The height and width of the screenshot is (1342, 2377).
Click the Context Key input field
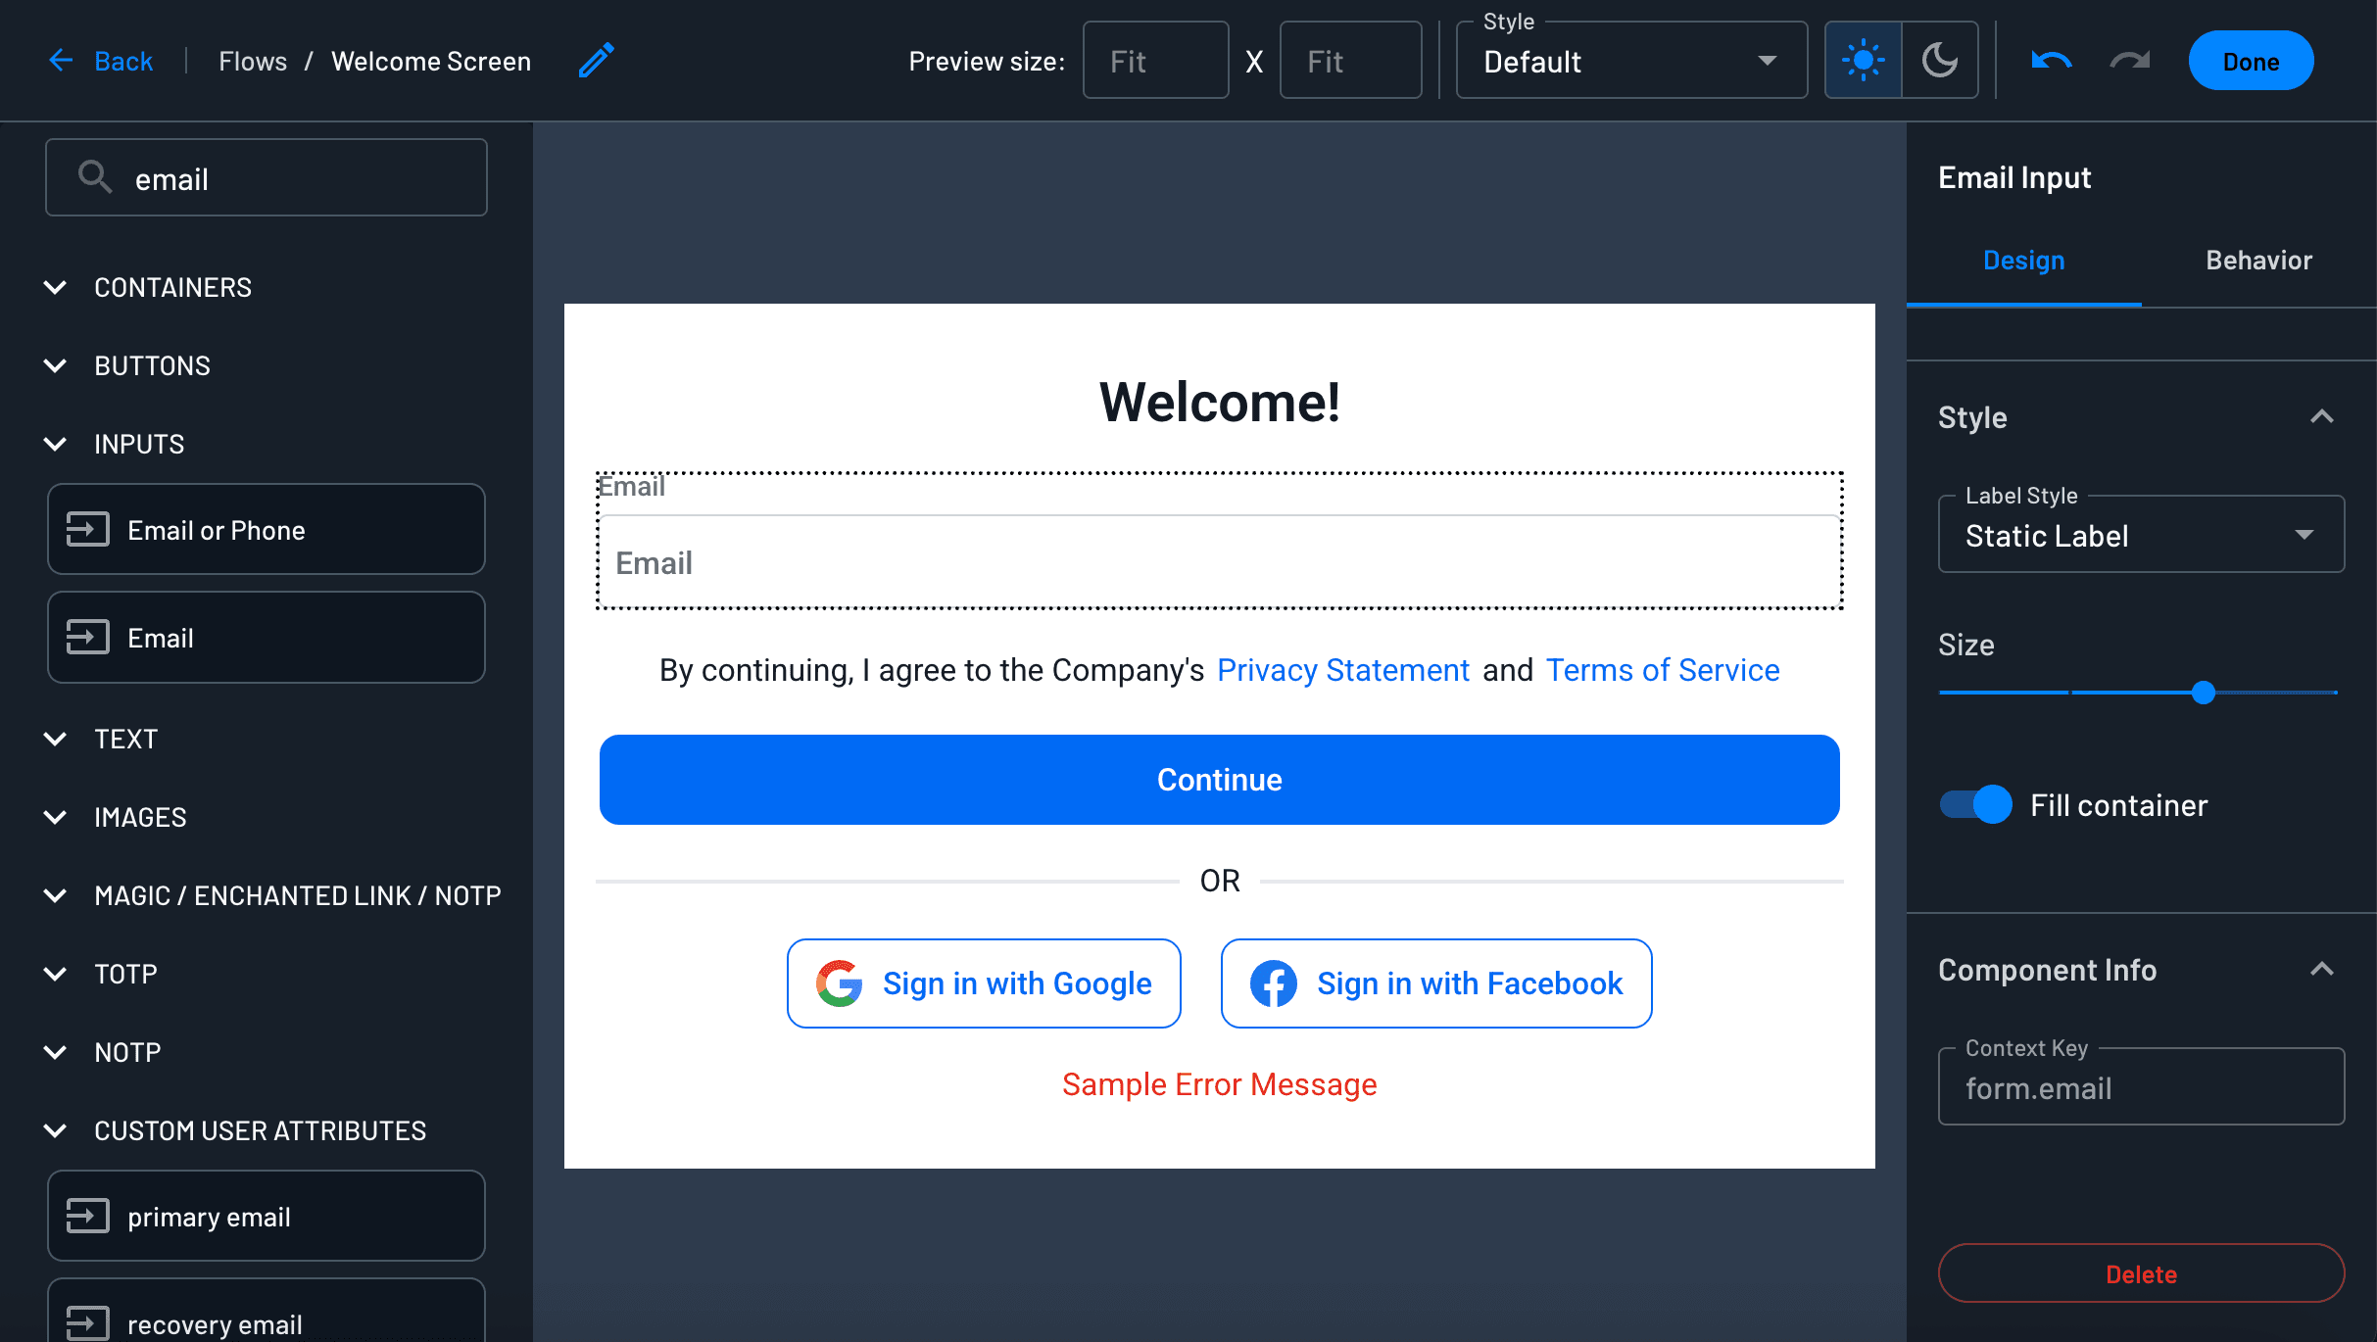pyautogui.click(x=2140, y=1087)
